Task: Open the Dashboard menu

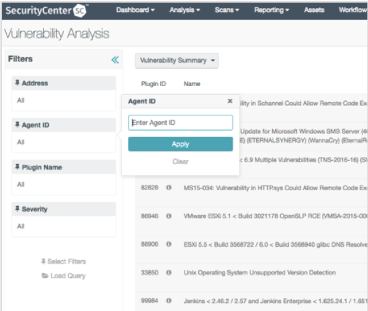Action: 135,10
